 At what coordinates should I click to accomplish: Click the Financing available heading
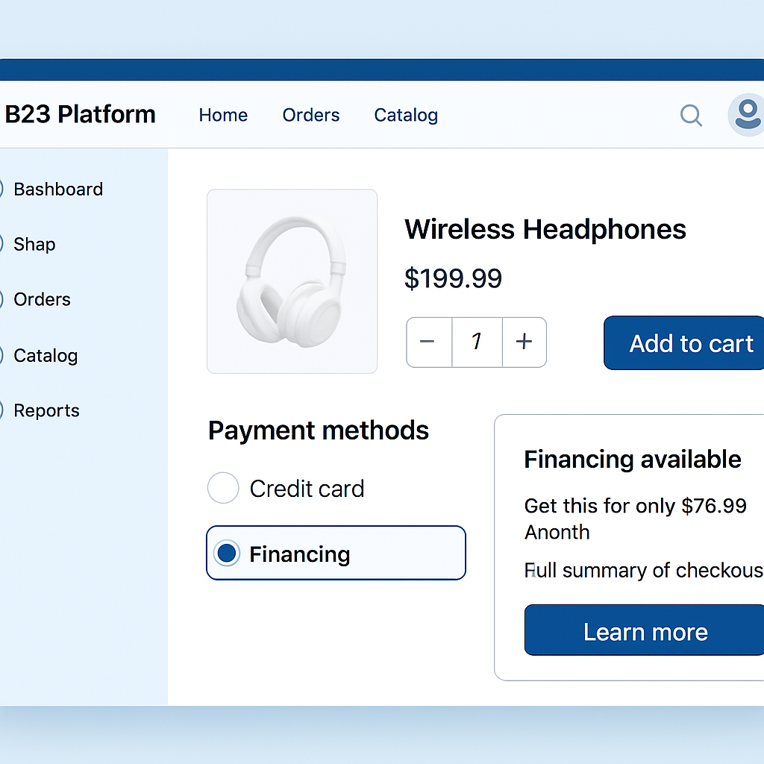(x=633, y=459)
